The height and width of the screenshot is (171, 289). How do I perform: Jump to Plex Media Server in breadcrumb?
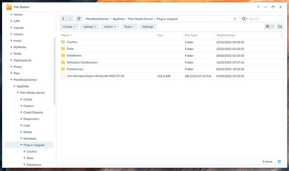point(140,19)
